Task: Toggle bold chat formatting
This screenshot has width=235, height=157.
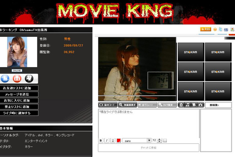Action: [101, 140]
